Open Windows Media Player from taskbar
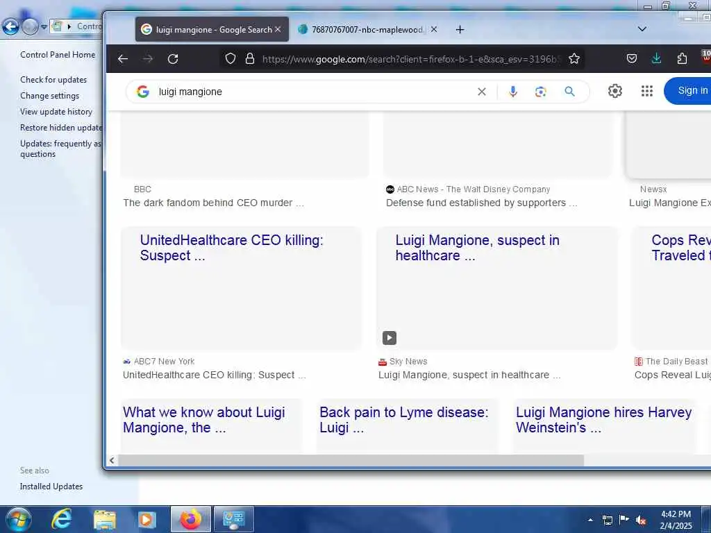711x533 pixels. click(147, 520)
